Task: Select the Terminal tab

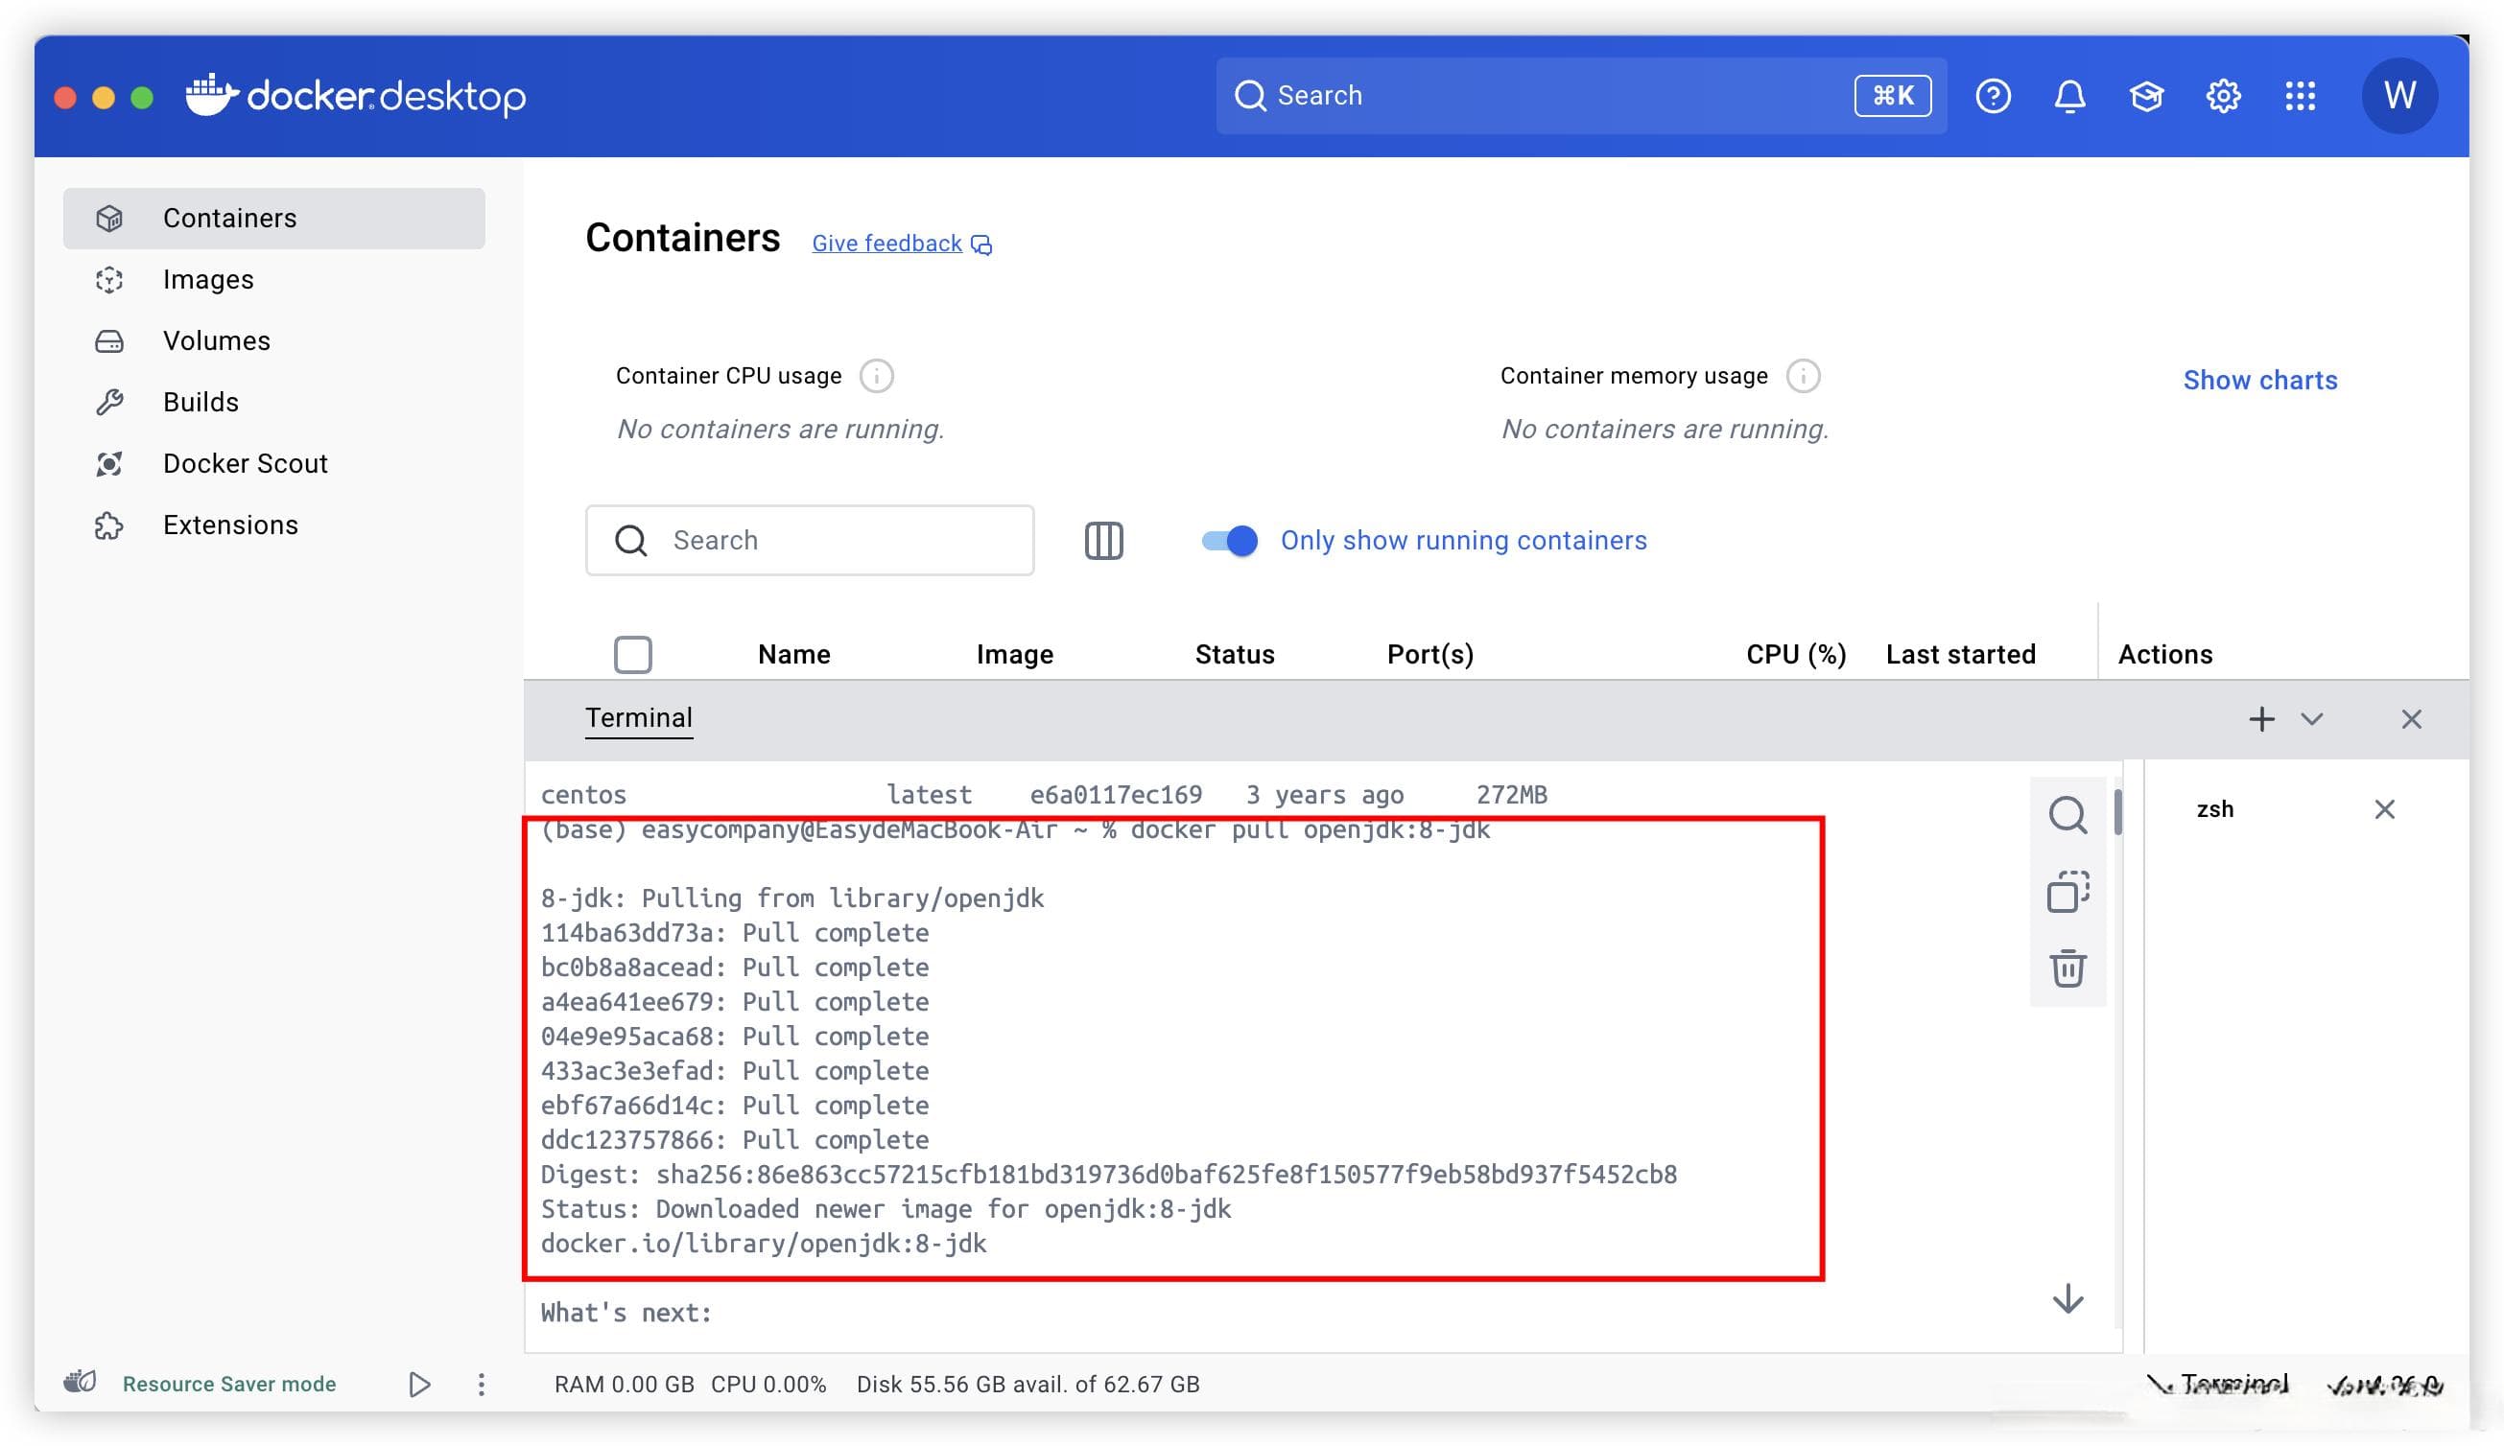Action: tap(638, 717)
